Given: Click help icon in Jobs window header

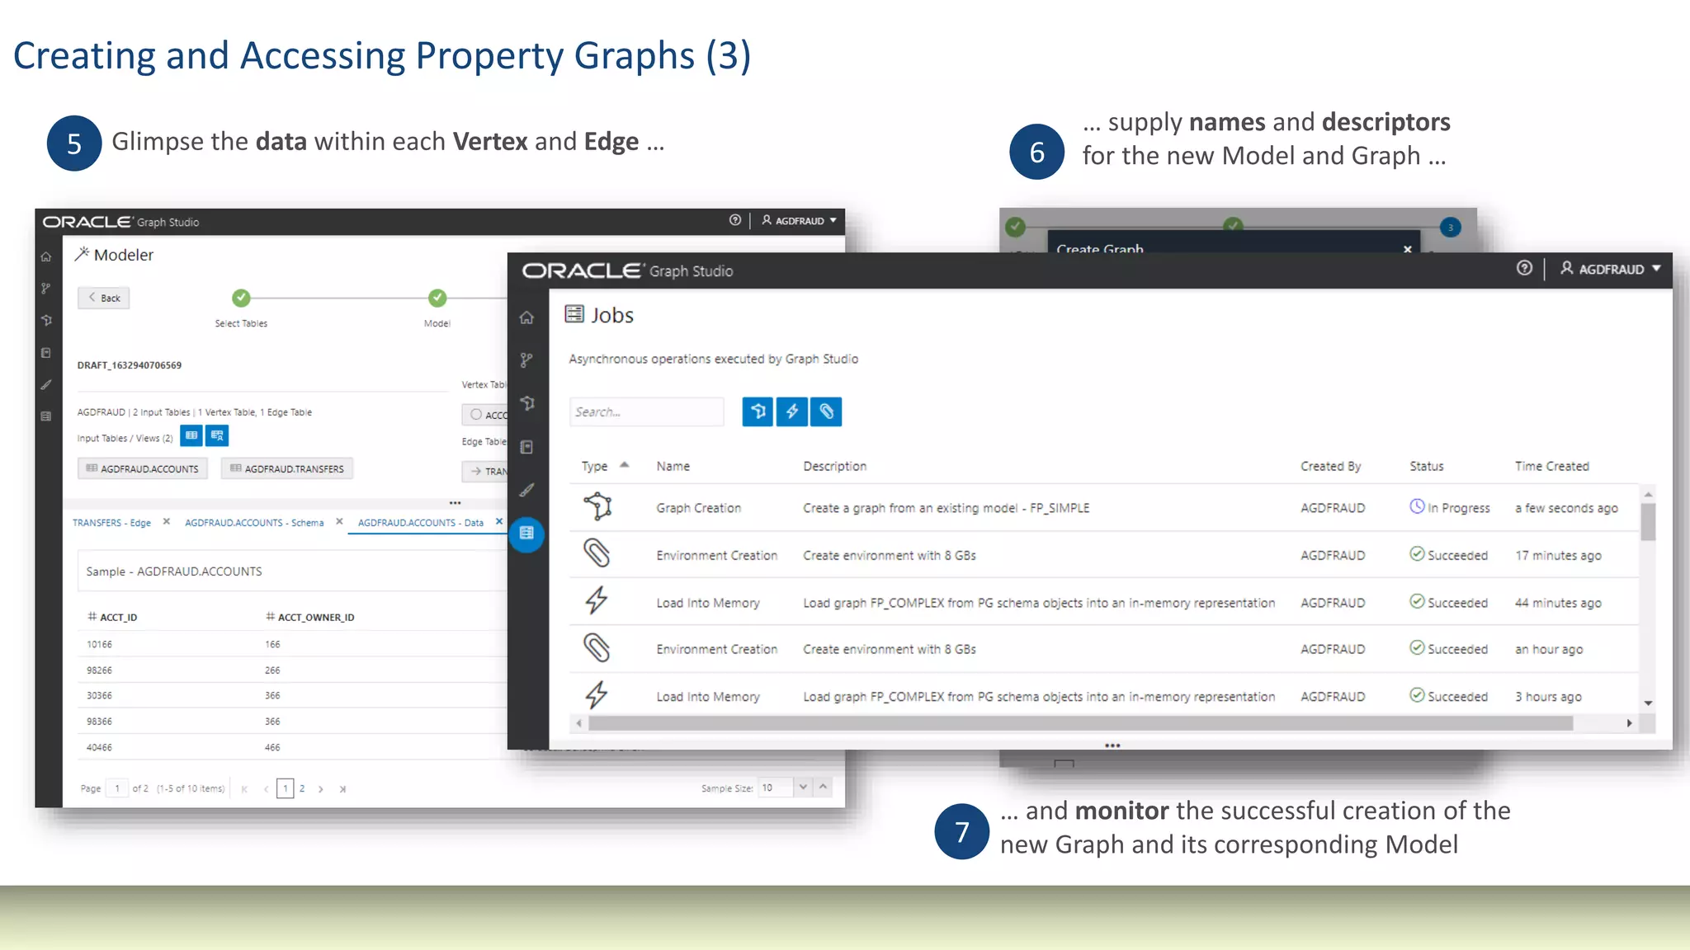Looking at the screenshot, I should pos(1524,268).
